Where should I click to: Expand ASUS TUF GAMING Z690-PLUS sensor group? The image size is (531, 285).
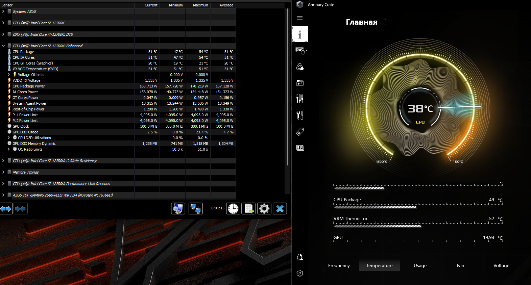tap(3, 195)
